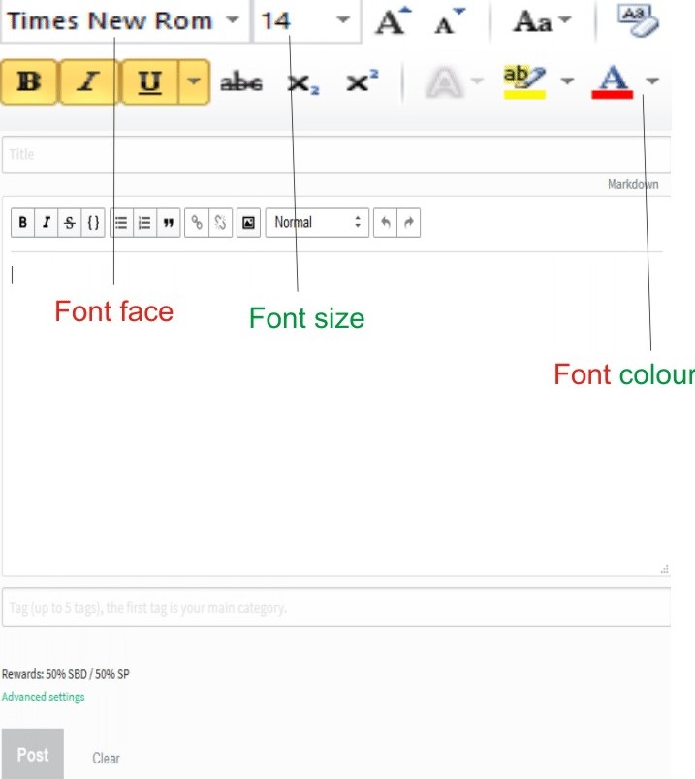Screen dimensions: 695x779
Task: Open the font color dropdown arrow
Action: [x=651, y=81]
